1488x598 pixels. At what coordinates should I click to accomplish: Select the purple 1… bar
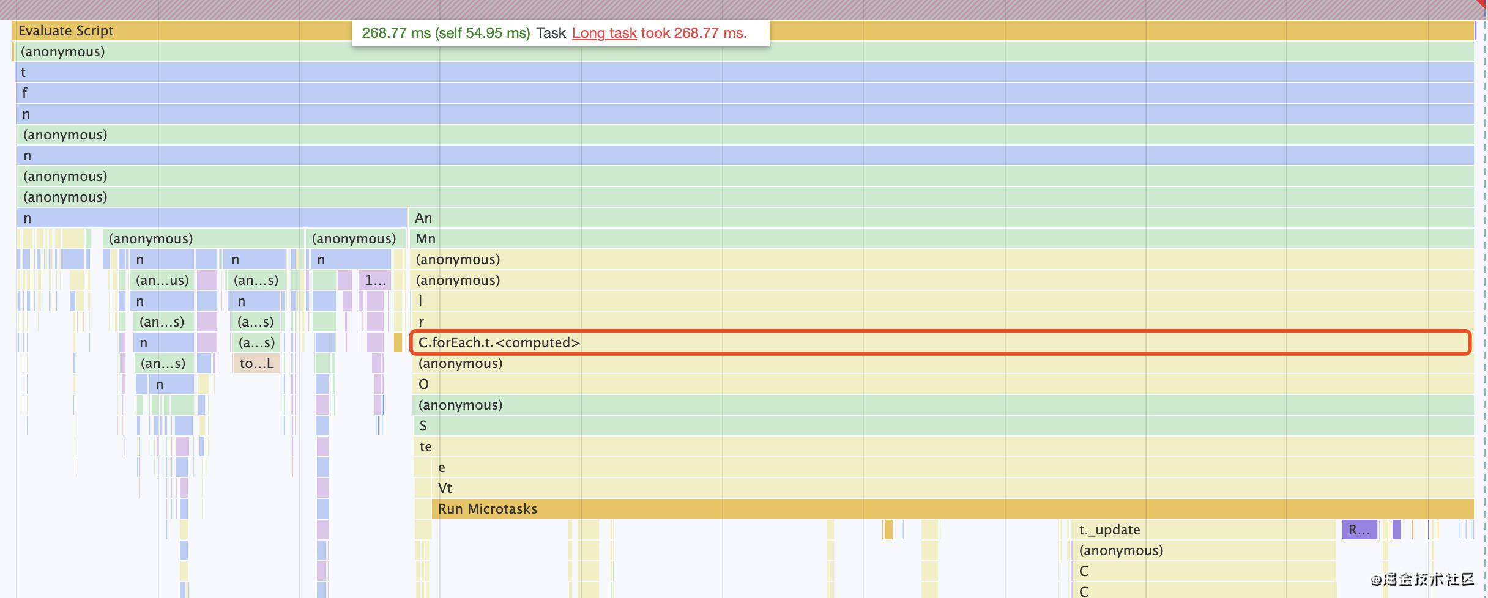tap(375, 280)
